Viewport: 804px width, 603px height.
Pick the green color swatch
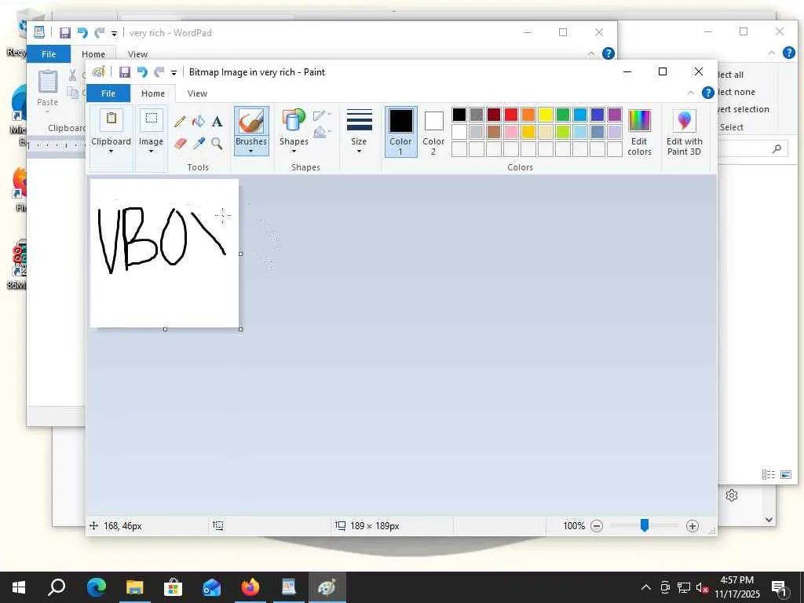tap(563, 115)
